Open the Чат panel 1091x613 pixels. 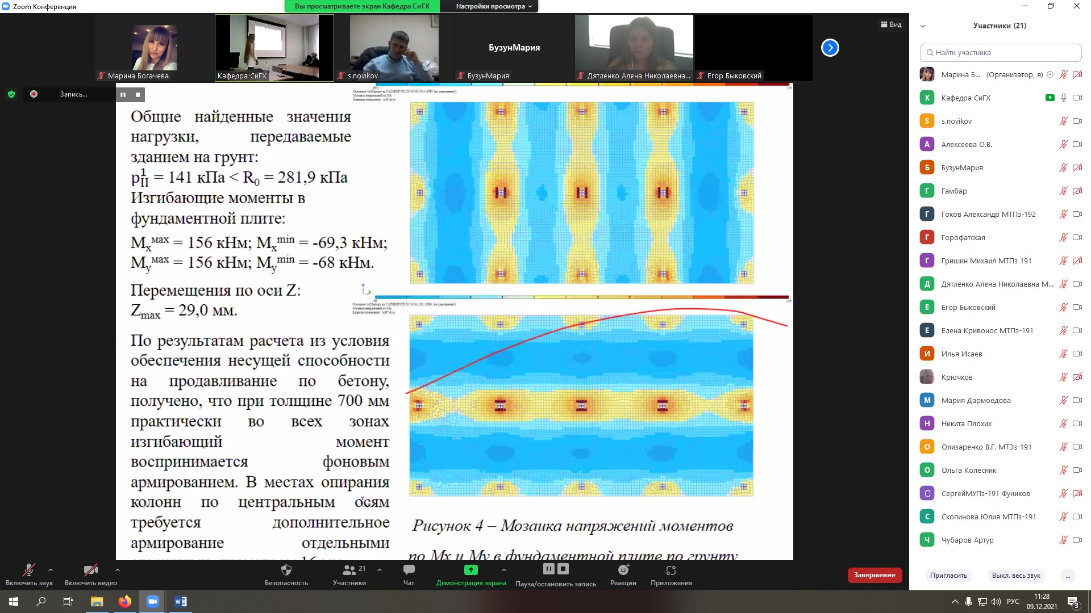[x=409, y=574]
